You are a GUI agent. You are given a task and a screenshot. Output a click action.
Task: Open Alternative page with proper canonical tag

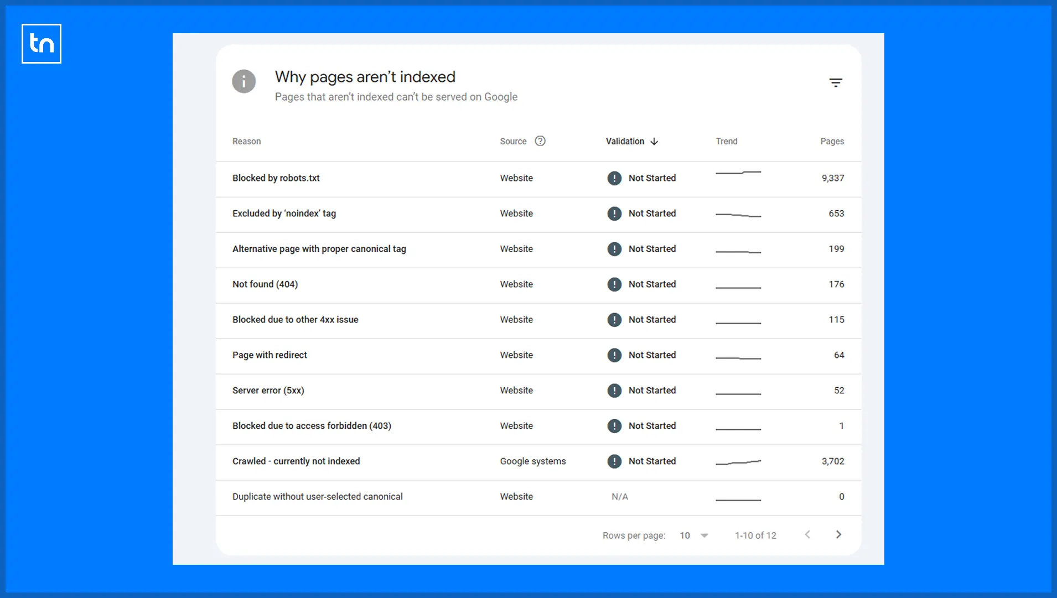(319, 249)
